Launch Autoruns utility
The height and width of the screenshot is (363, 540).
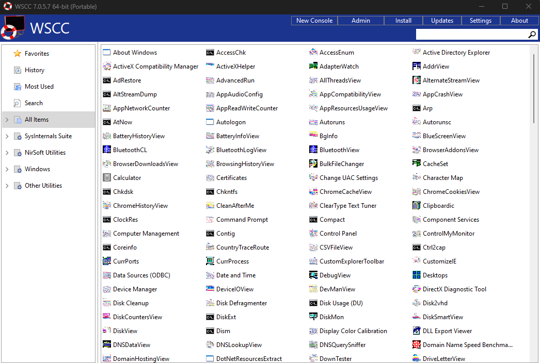[x=332, y=122]
